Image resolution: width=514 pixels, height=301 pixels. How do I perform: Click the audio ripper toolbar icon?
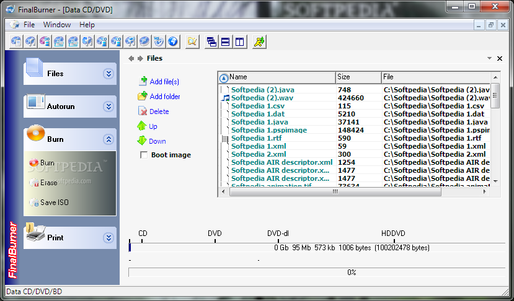click(87, 41)
